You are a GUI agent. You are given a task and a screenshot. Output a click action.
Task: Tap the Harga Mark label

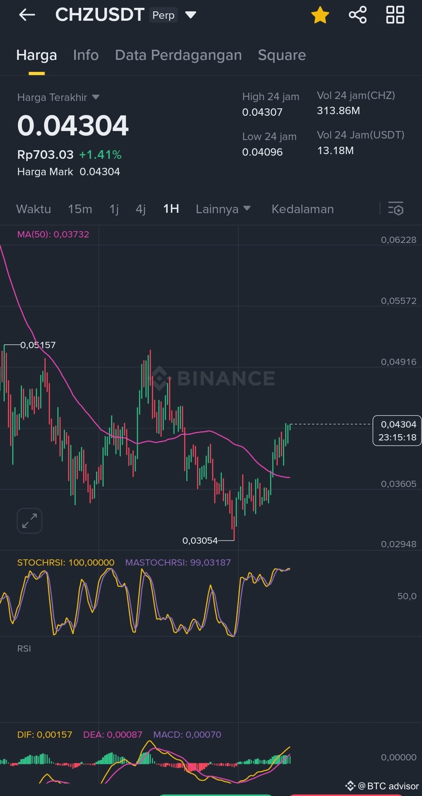(x=45, y=172)
